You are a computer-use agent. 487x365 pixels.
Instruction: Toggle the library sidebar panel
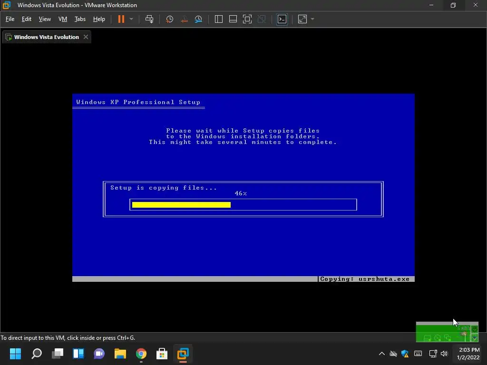click(219, 19)
